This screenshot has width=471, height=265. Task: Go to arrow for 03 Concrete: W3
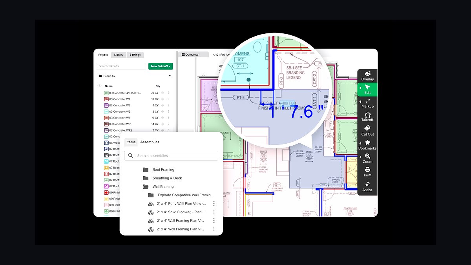[162, 111]
